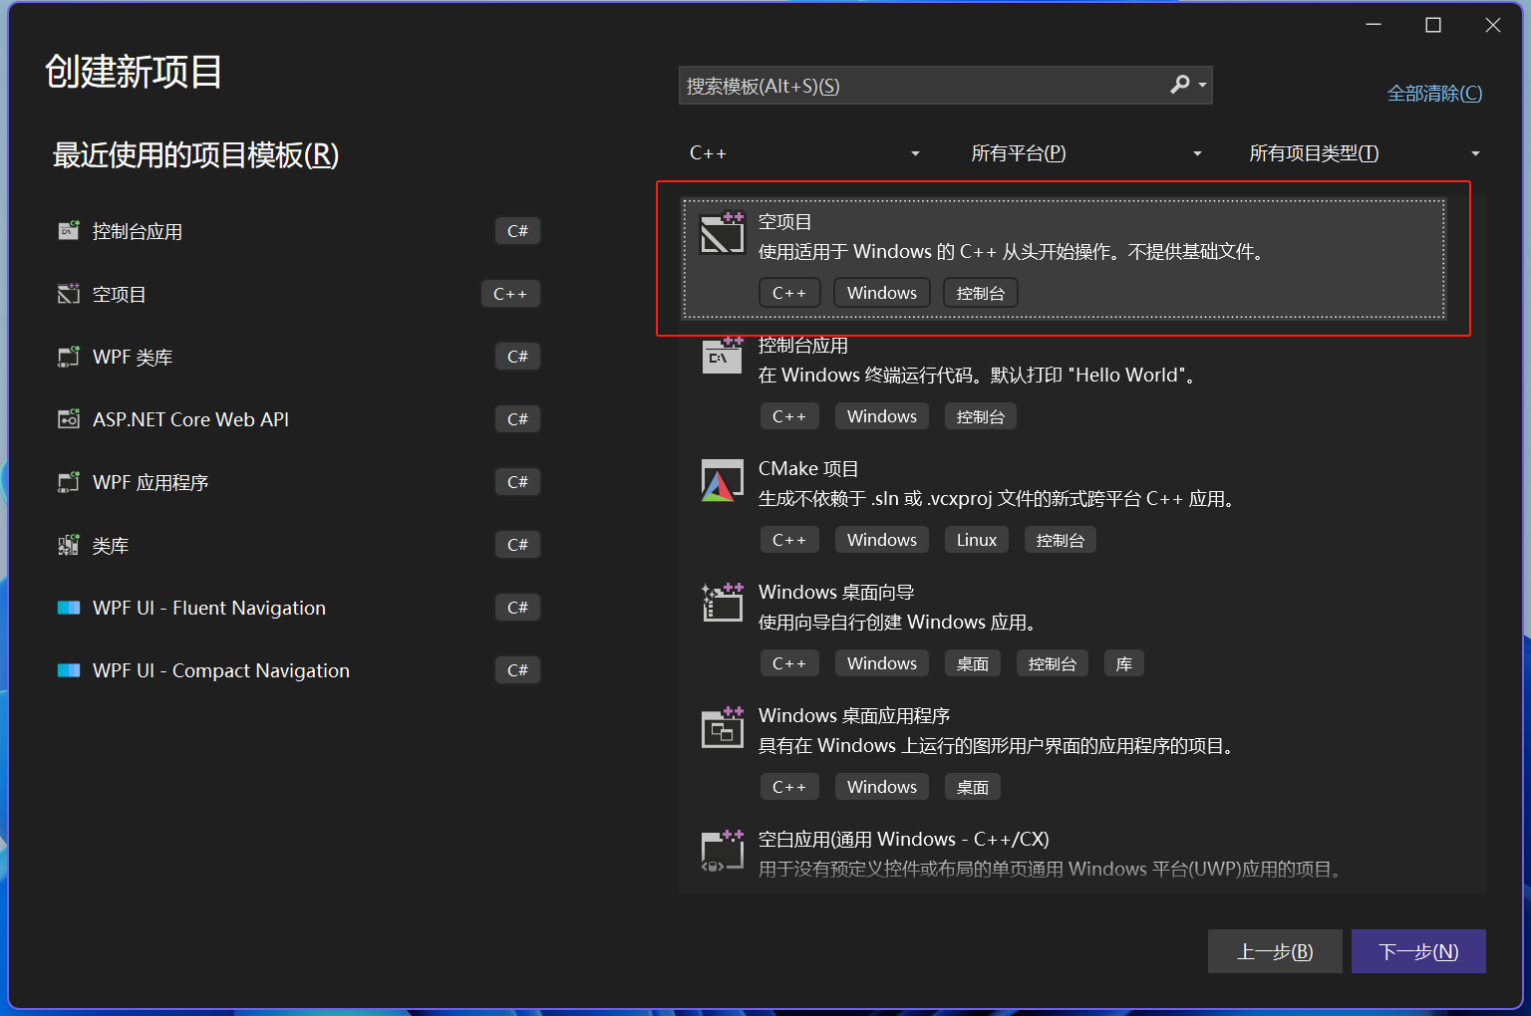Select the CMake 项目 template title
Image resolution: width=1531 pixels, height=1016 pixels.
click(x=808, y=468)
